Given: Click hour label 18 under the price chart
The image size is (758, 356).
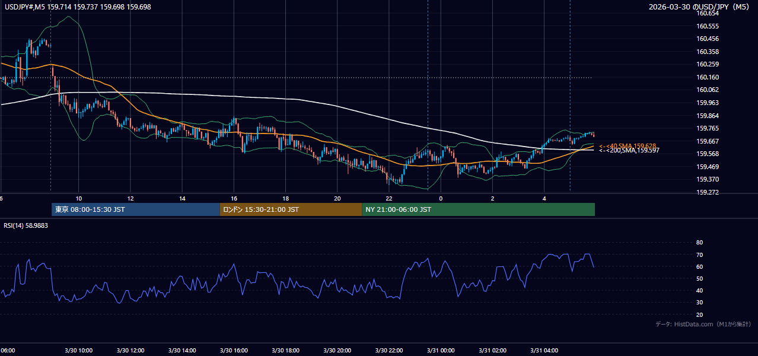Looking at the screenshot, I should tap(285, 198).
